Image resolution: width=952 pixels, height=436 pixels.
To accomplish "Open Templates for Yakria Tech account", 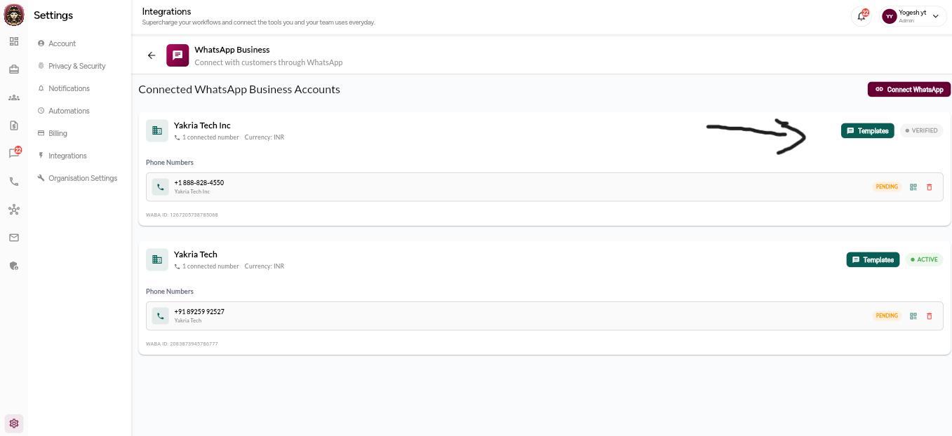I will (x=873, y=260).
